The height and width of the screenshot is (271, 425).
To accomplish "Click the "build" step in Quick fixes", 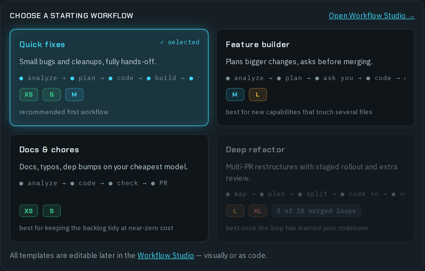I will coord(162,78).
